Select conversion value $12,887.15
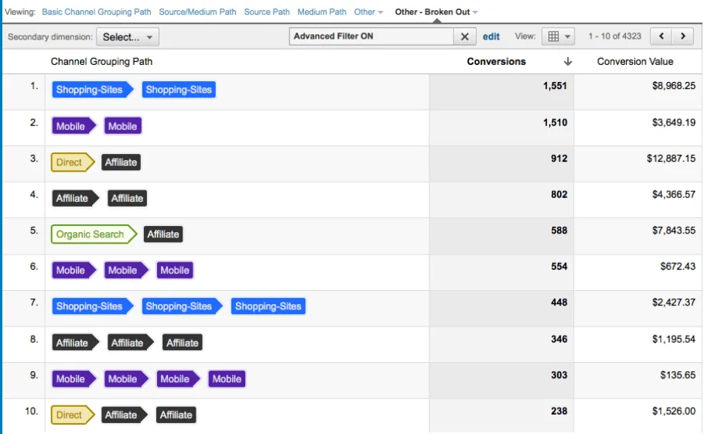 [671, 159]
